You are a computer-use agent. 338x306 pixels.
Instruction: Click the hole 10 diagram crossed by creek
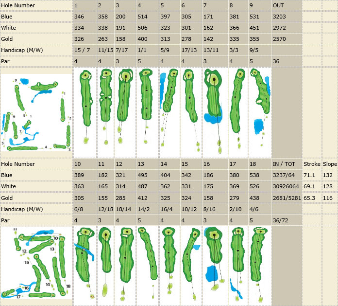tap(85, 265)
